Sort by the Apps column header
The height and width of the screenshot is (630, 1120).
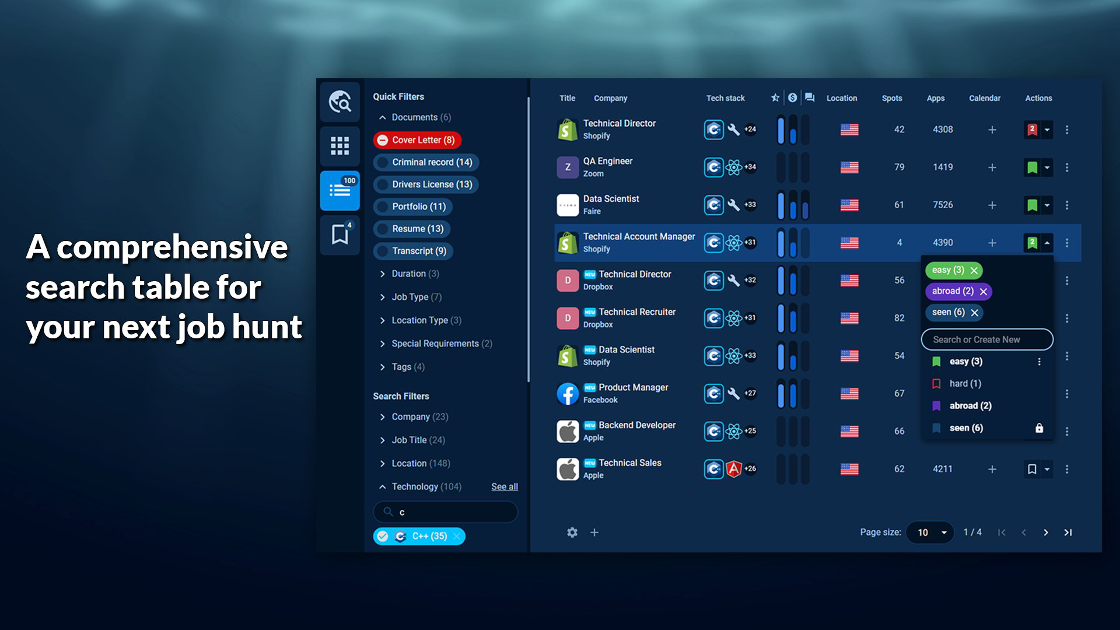(x=936, y=98)
